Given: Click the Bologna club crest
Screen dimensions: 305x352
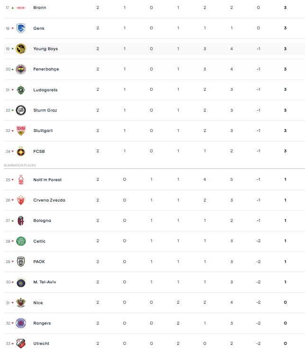Looking at the screenshot, I should click(x=21, y=220).
